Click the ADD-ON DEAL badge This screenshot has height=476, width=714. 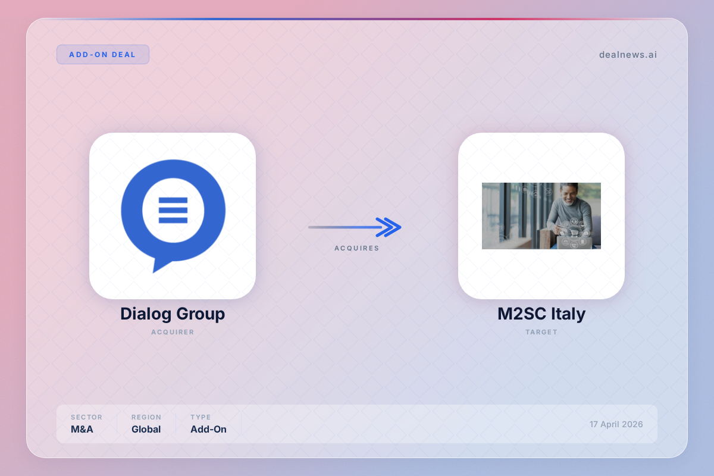tap(102, 55)
